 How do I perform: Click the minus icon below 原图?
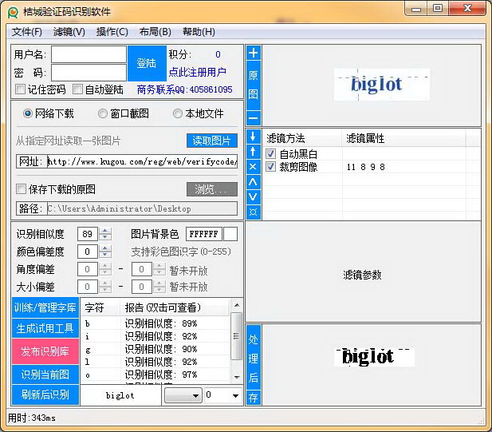(x=254, y=117)
